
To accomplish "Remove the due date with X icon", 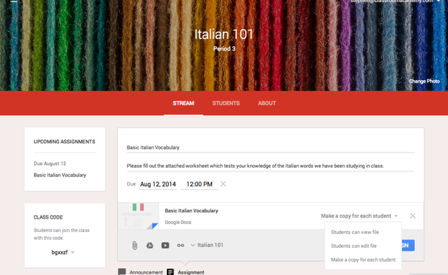I will coord(223,184).
